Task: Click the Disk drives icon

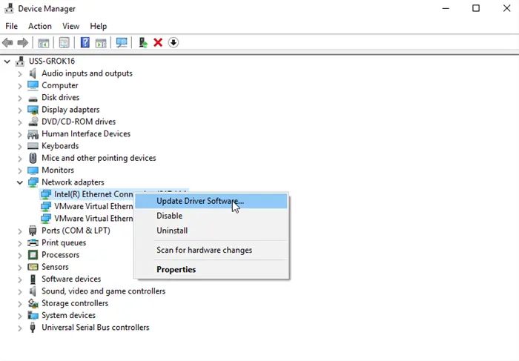Action: tap(33, 99)
